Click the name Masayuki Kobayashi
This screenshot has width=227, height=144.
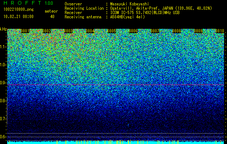click(x=130, y=4)
